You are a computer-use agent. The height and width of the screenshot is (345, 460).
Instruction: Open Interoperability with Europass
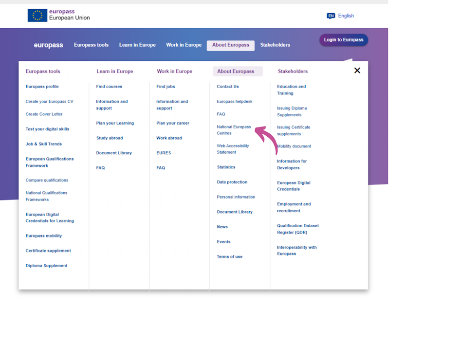(x=297, y=251)
